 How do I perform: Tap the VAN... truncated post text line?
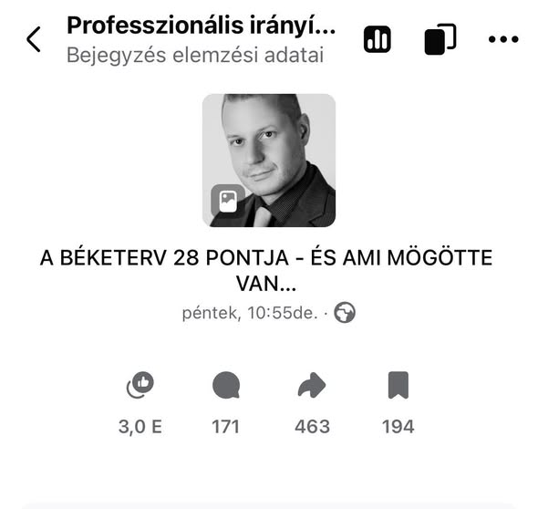266,284
